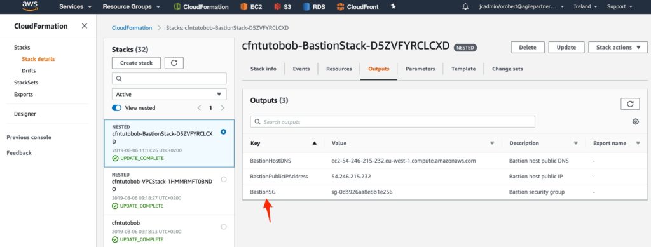Toggle the View nested switch

(x=117, y=108)
